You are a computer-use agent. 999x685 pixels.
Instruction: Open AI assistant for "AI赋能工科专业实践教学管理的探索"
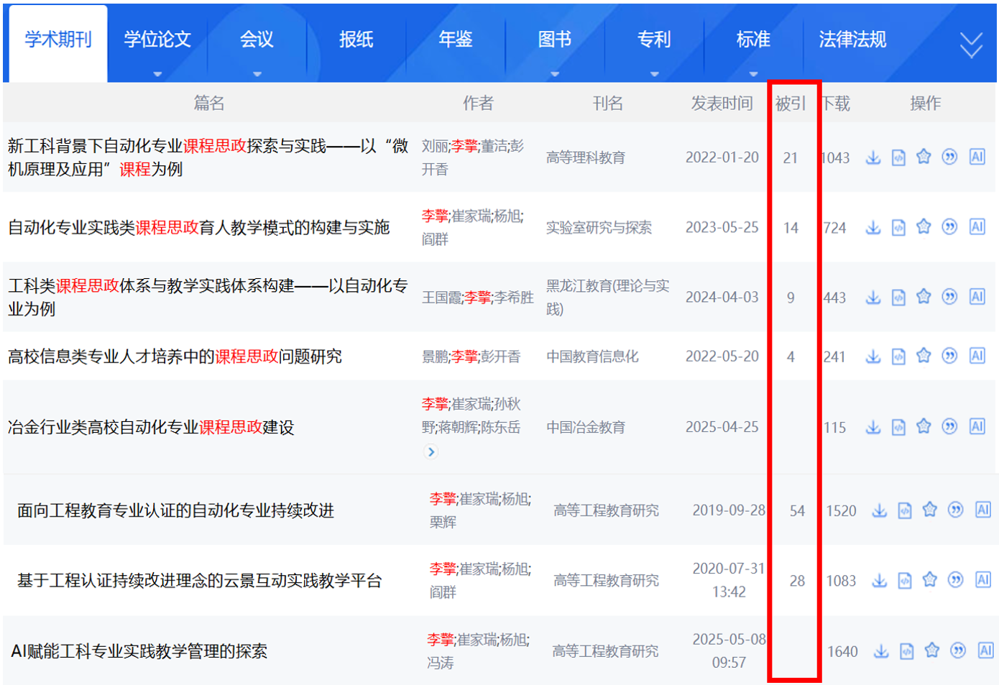tap(984, 650)
